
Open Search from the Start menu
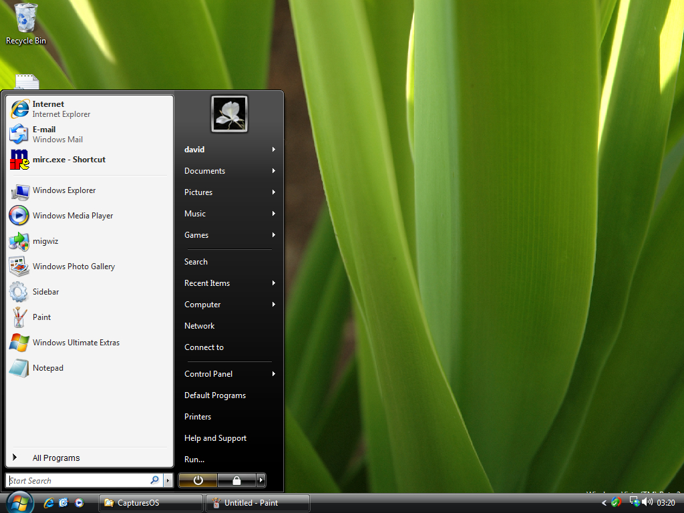230,262
